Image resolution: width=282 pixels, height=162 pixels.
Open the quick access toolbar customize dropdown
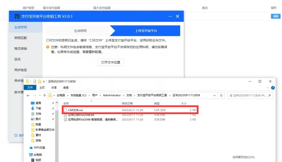pyautogui.click(x=44, y=82)
